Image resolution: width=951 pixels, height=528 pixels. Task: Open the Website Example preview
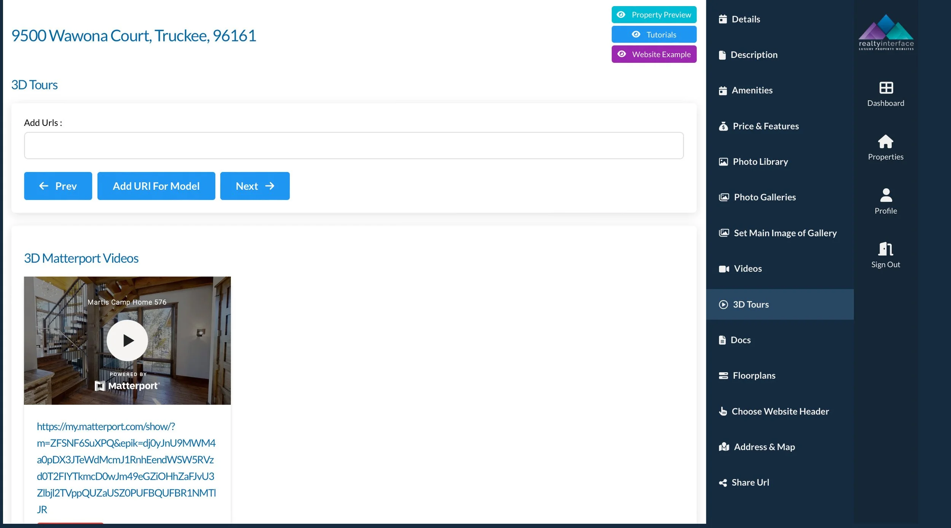pos(654,54)
